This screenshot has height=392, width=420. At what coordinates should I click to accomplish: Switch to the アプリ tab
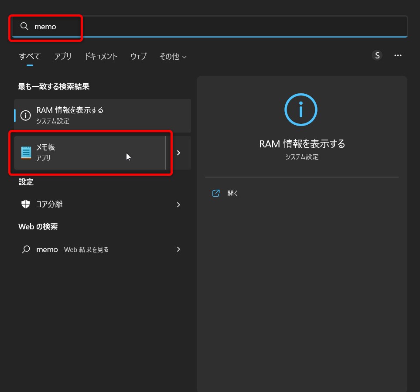point(63,56)
